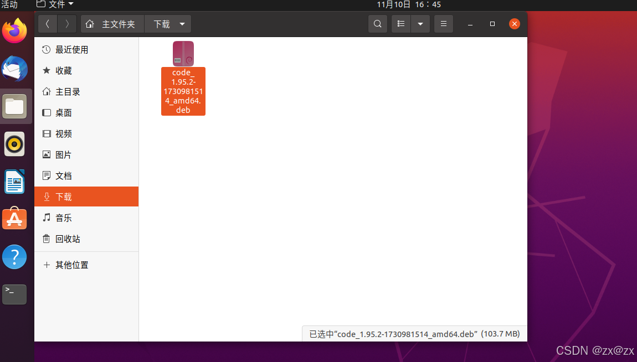
Task: Open 音乐 folder in the sidebar
Action: pyautogui.click(x=86, y=218)
